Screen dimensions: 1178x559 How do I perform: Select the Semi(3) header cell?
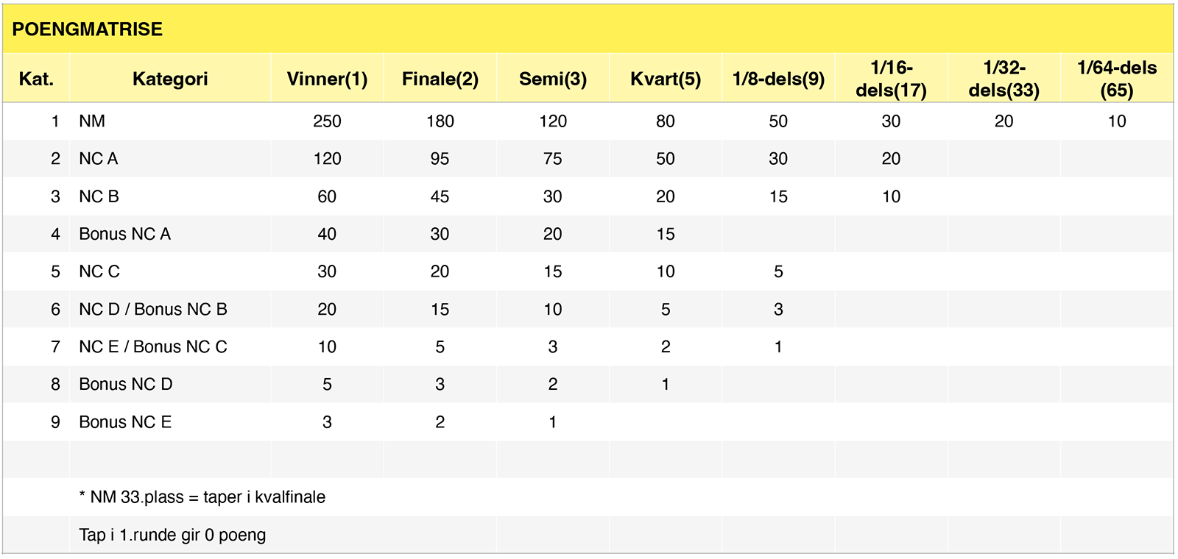pos(552,78)
